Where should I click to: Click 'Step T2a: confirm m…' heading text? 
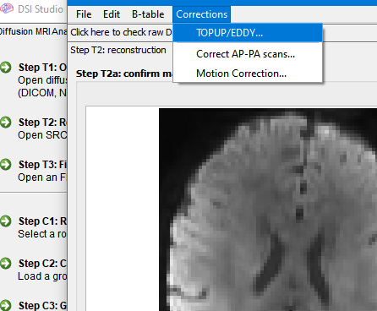point(124,74)
